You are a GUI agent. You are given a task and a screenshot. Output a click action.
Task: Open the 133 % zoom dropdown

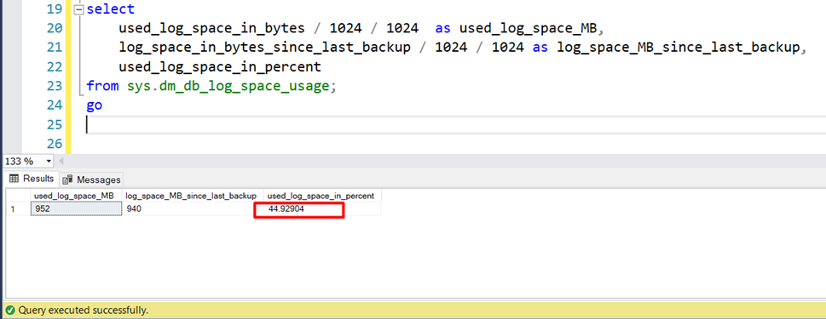tap(49, 161)
